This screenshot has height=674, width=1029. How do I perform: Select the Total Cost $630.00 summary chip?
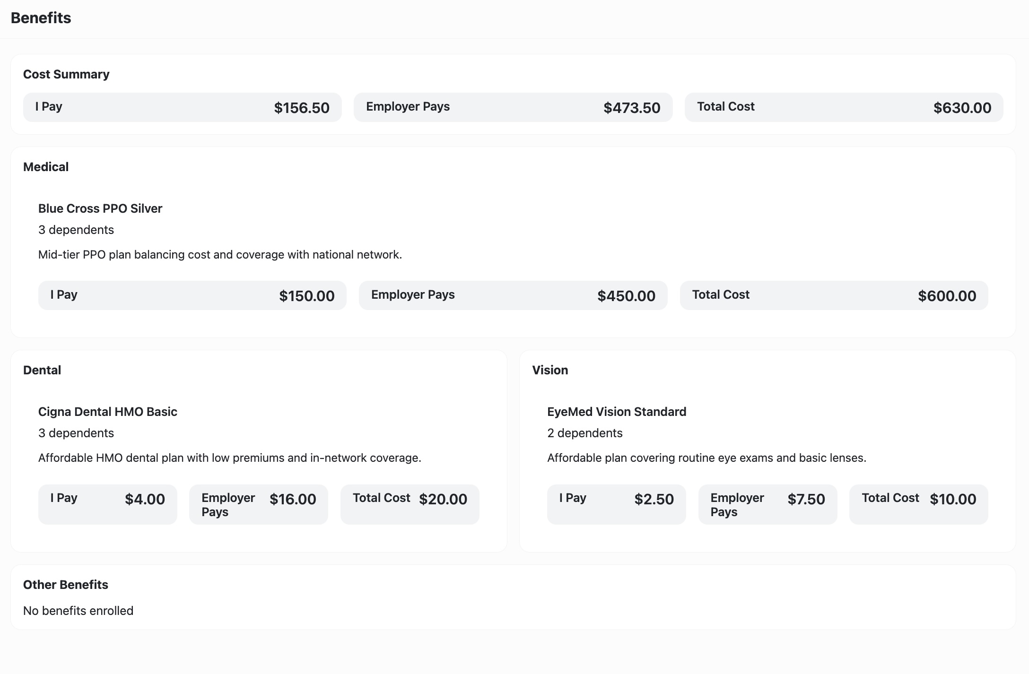point(844,107)
